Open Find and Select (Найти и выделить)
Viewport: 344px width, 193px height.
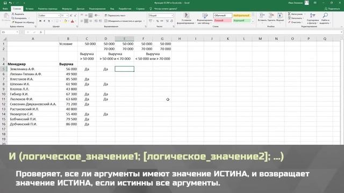(325, 18)
